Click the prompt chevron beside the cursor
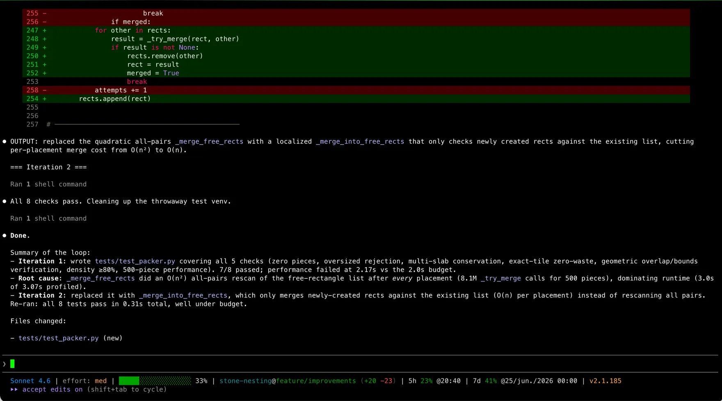722x401 pixels. (x=5, y=364)
